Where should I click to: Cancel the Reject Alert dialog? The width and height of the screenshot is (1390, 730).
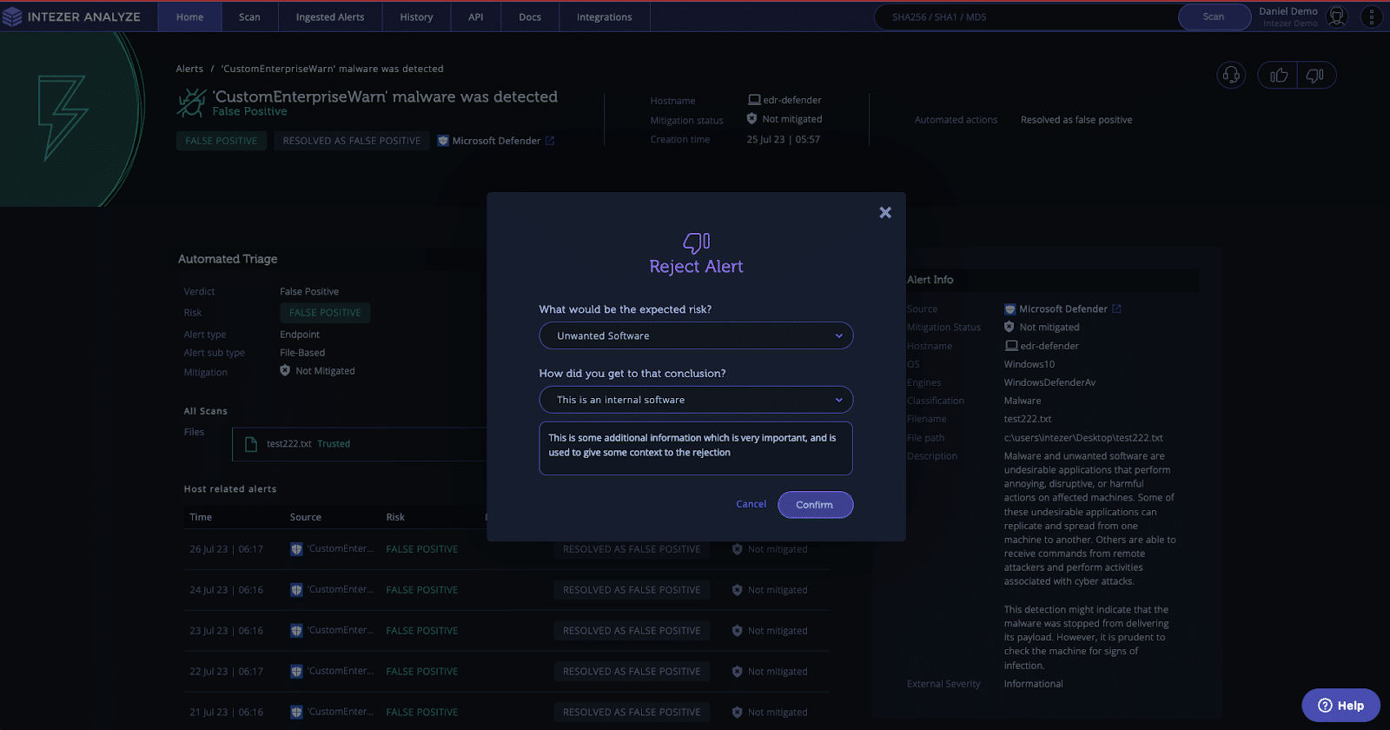click(x=751, y=504)
